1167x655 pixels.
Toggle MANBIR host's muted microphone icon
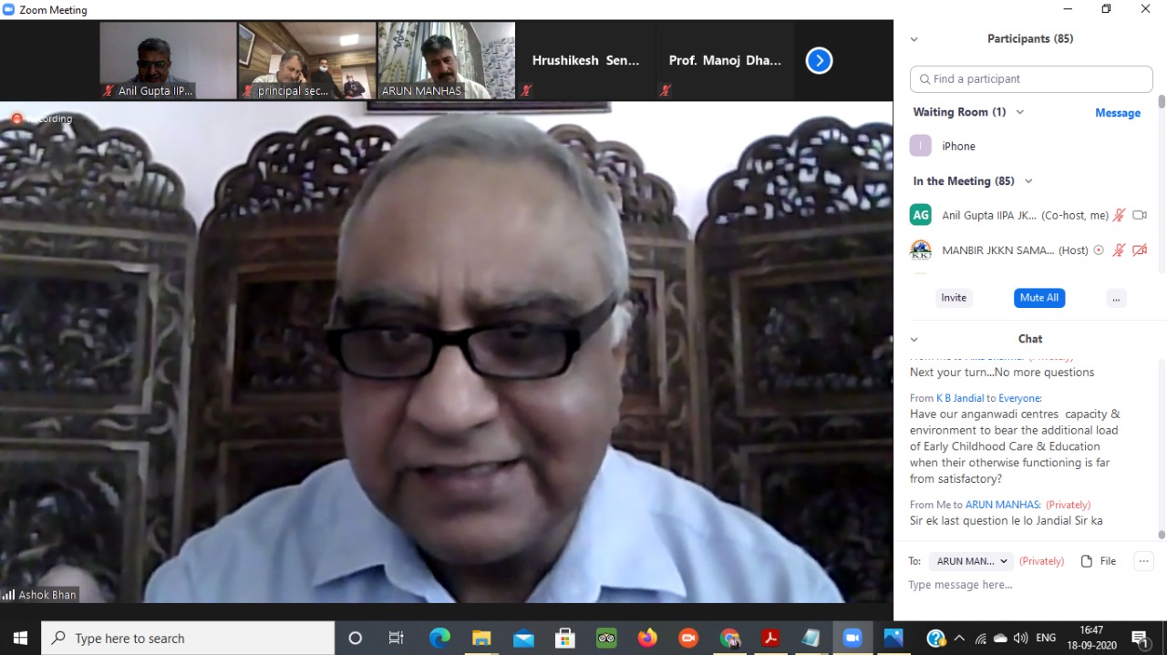click(x=1120, y=250)
